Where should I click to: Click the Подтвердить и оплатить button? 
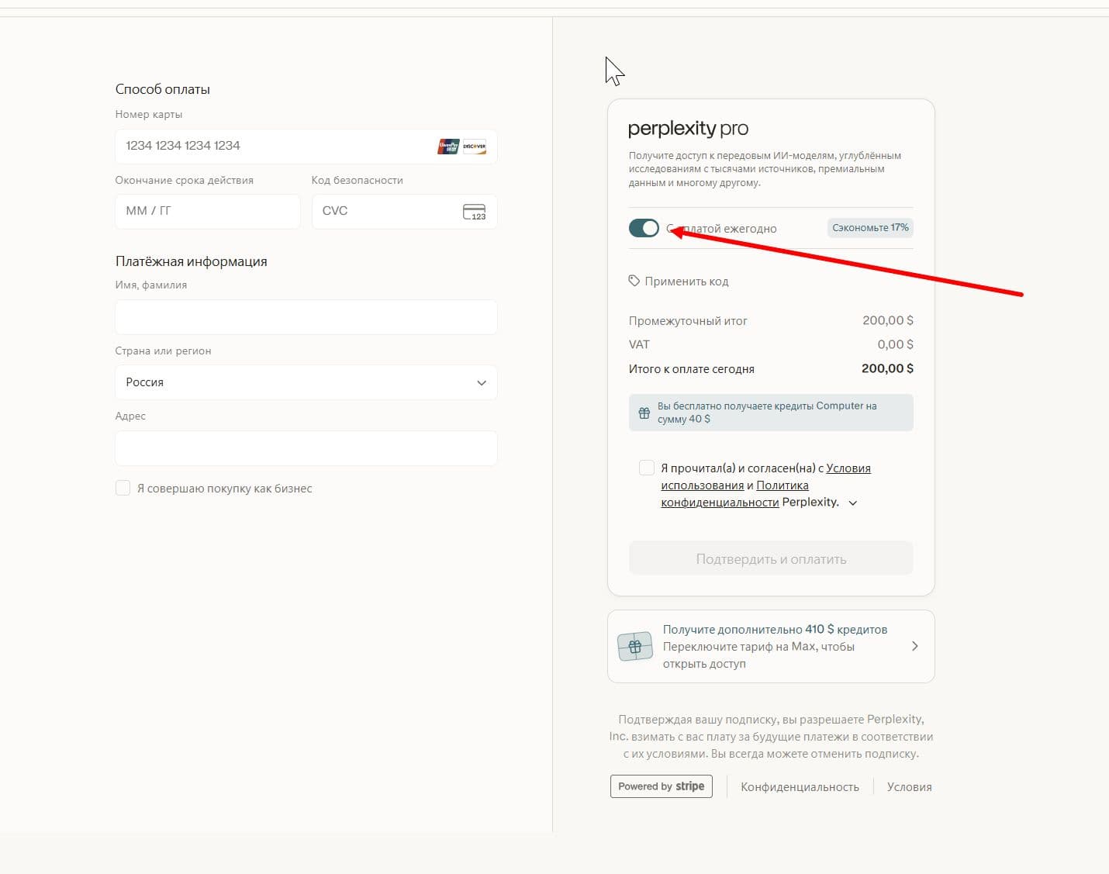[771, 558]
